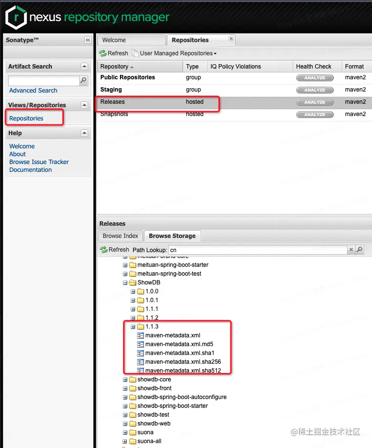The image size is (372, 448).
Task: Click the ShowDB open folder icon
Action: click(133, 283)
